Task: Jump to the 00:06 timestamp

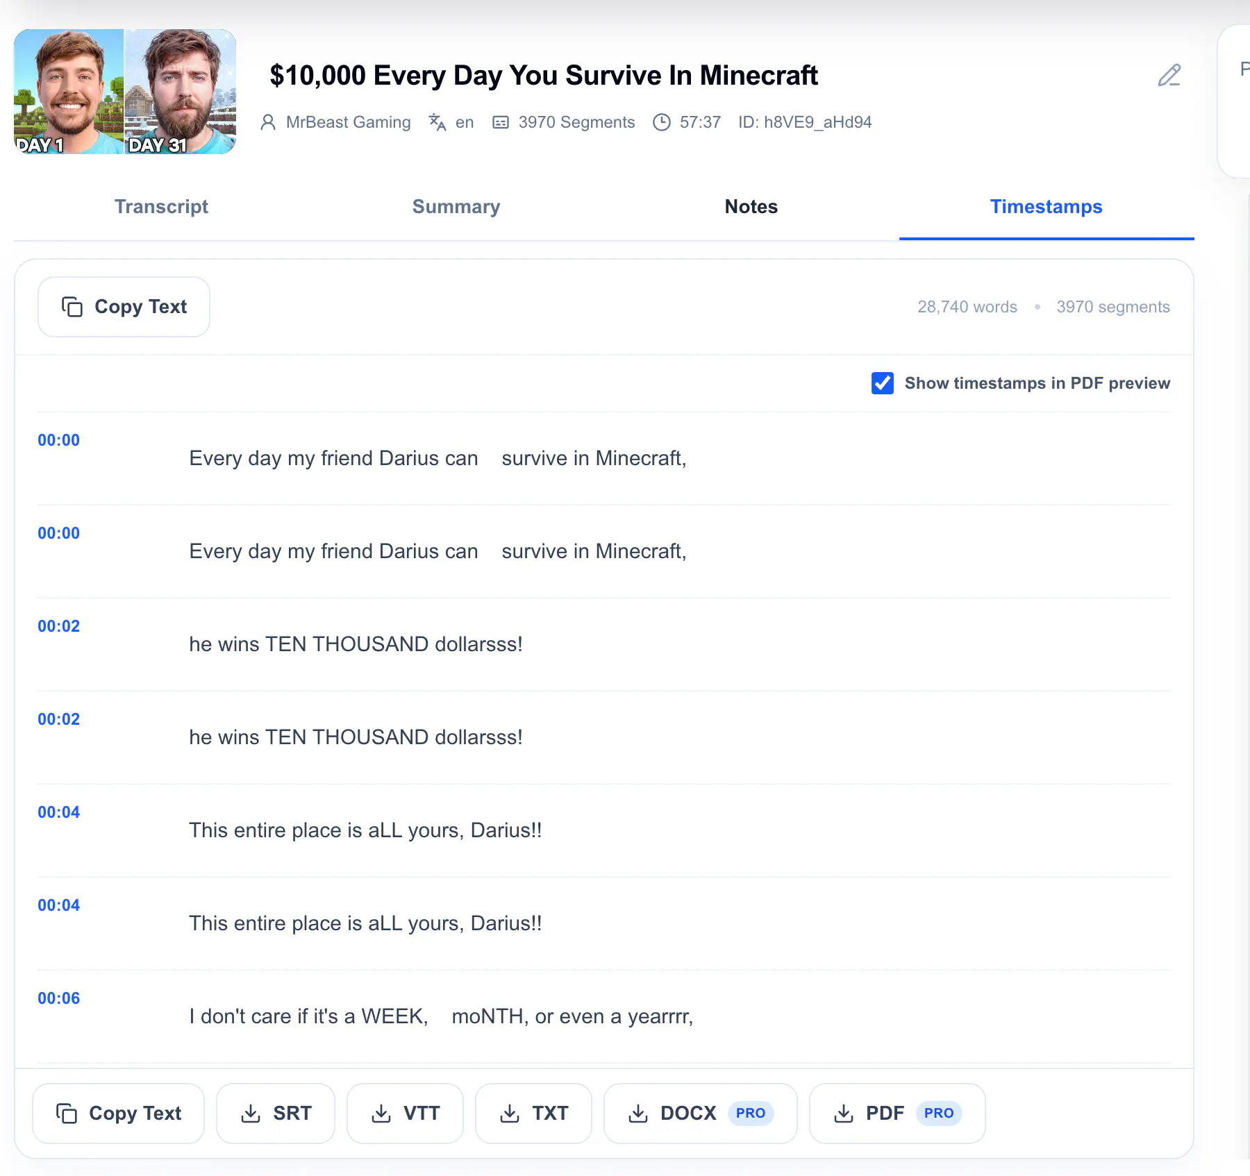Action: pos(59,998)
